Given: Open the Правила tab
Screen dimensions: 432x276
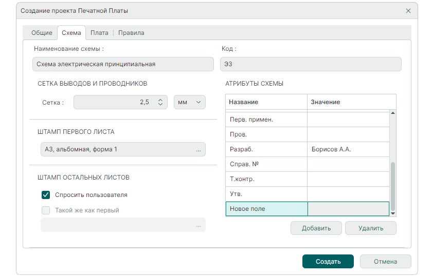Looking at the screenshot, I should click(131, 33).
